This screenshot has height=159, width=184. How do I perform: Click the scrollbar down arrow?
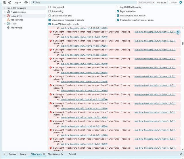(x=183, y=149)
